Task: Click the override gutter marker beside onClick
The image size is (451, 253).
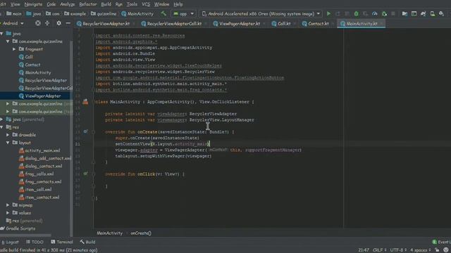Action: tap(85, 174)
